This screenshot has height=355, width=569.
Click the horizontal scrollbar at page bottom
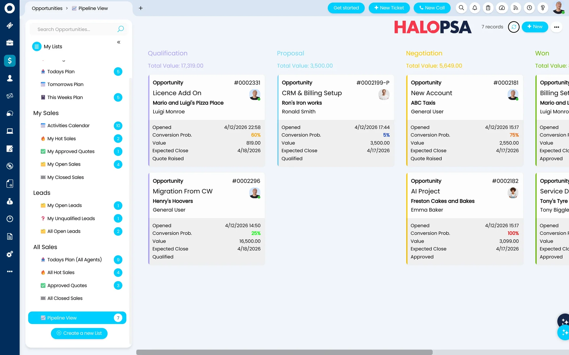pyautogui.click(x=284, y=352)
